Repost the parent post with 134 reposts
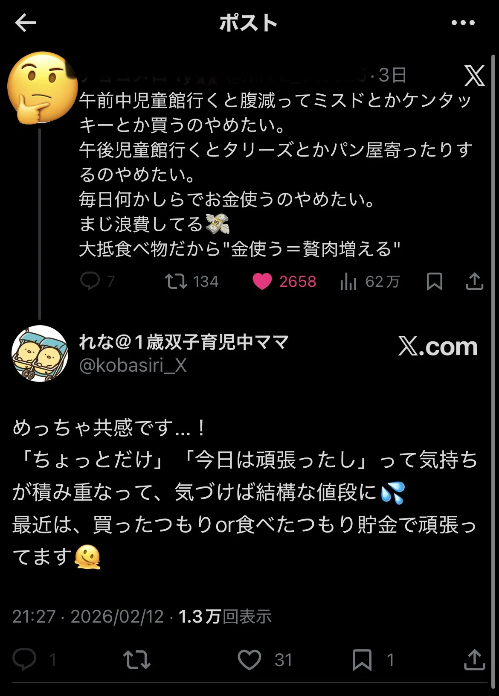Image resolution: width=499 pixels, height=696 pixels. (176, 281)
